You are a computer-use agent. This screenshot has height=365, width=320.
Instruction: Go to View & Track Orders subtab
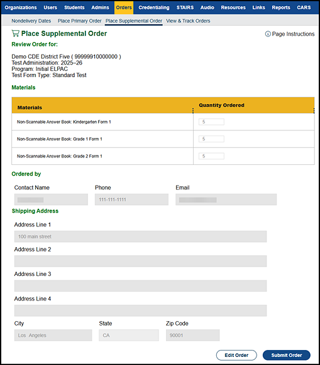click(x=188, y=21)
